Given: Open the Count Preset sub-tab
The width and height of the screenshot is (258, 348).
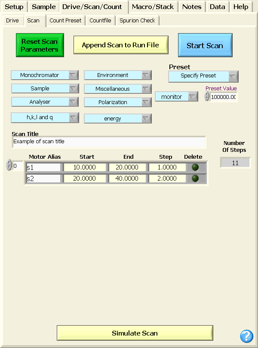Looking at the screenshot, I should pos(65,21).
